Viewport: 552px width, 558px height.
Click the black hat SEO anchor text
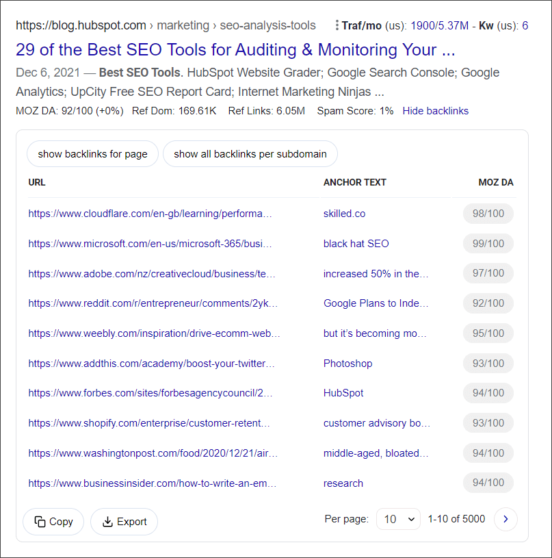pos(356,244)
